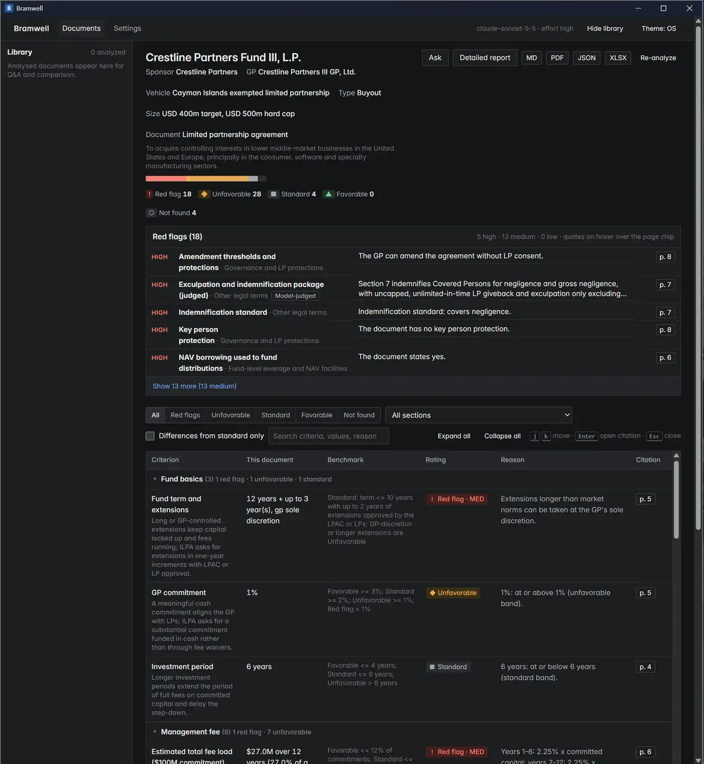The image size is (704, 764).
Task: Export as XLSX
Action: click(618, 58)
